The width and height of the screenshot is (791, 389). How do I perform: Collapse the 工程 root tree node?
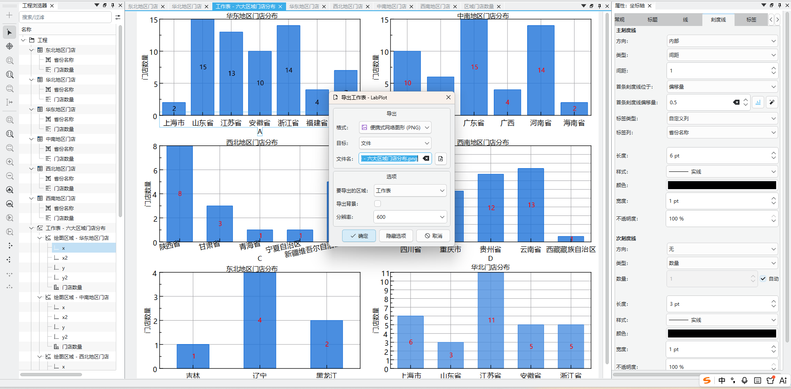pyautogui.click(x=23, y=40)
